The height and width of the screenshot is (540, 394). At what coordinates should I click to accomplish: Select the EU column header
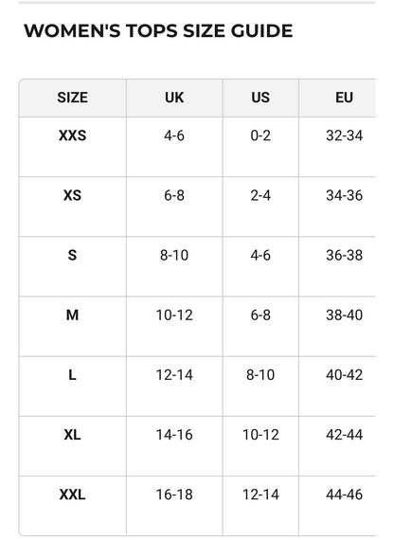coord(344,98)
